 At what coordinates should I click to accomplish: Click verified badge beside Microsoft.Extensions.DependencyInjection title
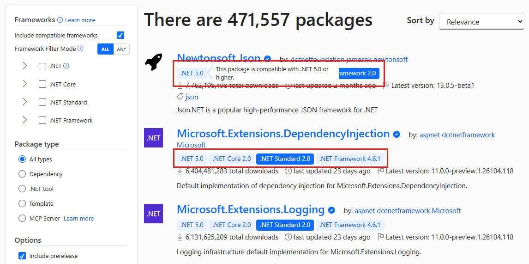pos(397,135)
